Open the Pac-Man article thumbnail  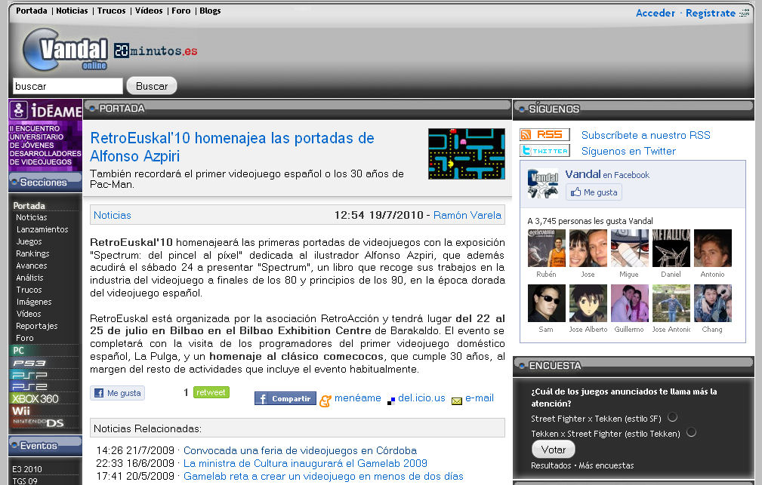click(x=467, y=154)
